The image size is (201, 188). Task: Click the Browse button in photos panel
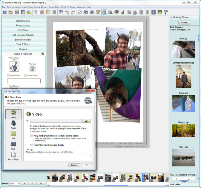[184, 22]
